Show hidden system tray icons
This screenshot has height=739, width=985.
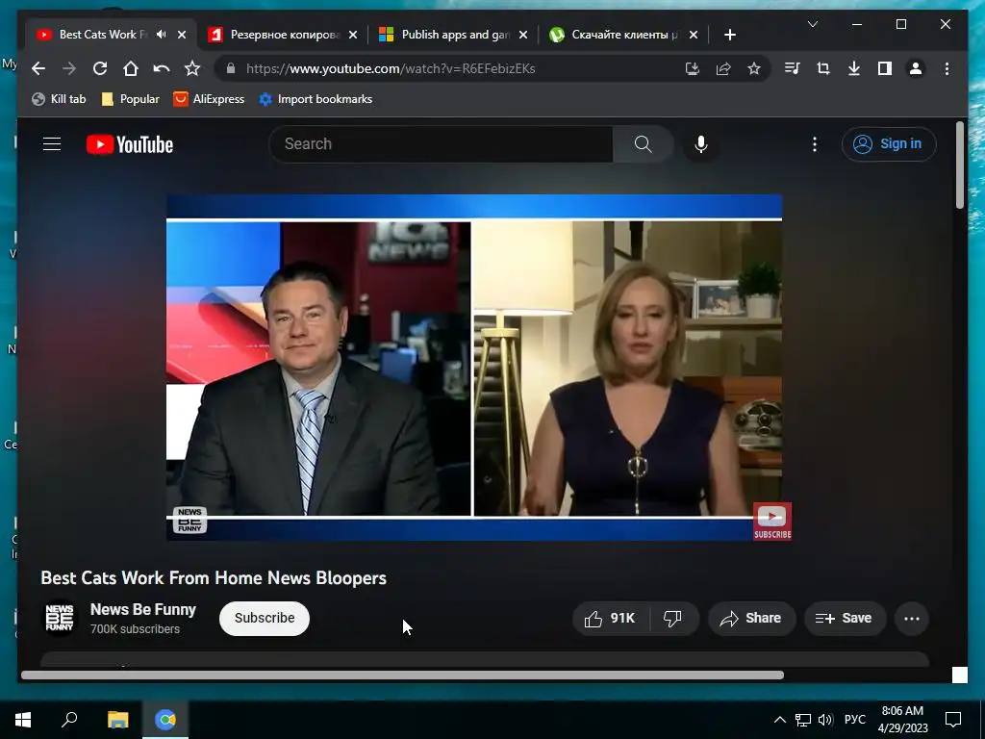[x=779, y=720]
